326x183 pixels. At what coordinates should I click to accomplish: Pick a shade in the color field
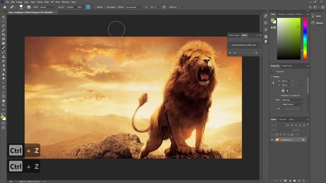click(289, 39)
